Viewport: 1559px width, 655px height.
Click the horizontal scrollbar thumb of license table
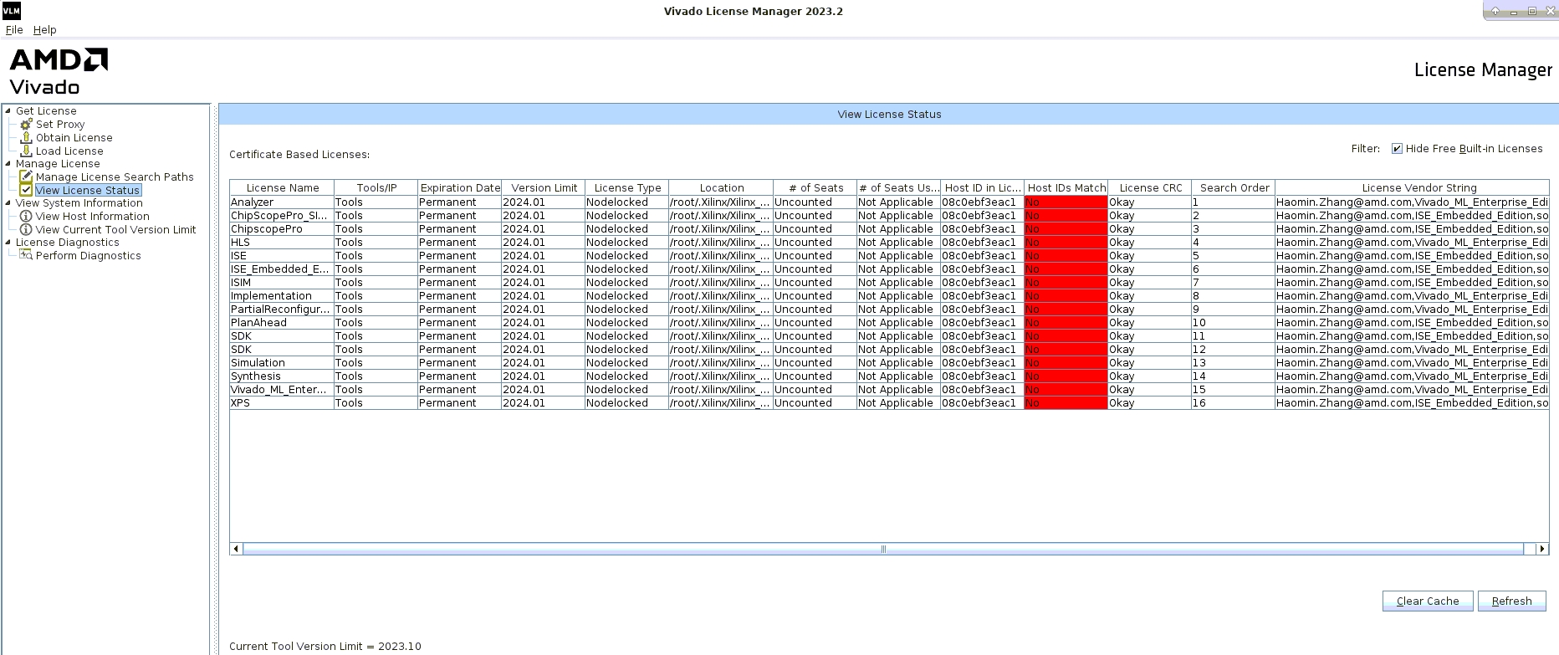point(882,549)
